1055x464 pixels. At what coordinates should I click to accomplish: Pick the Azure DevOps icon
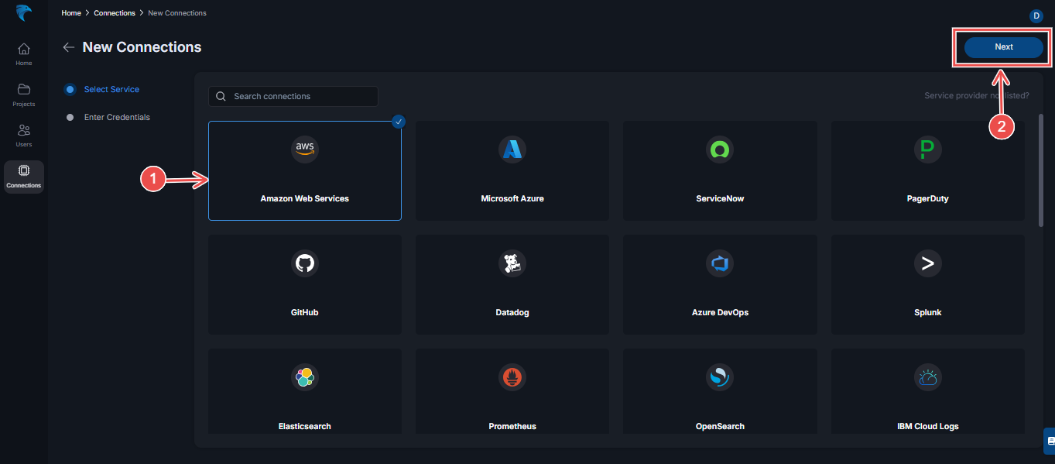[x=719, y=263]
